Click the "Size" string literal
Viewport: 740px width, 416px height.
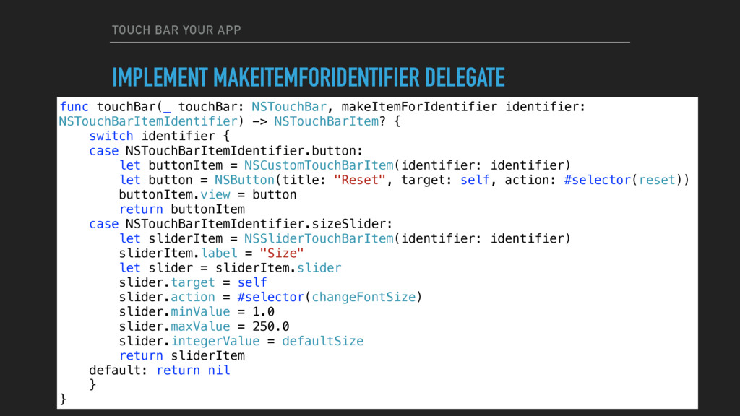tap(282, 253)
